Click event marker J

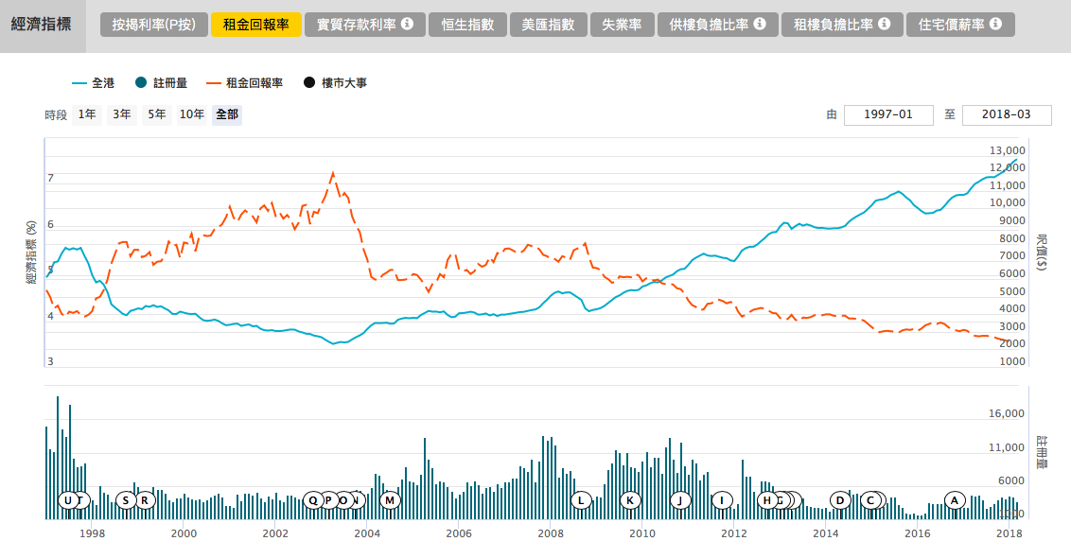pos(680,500)
